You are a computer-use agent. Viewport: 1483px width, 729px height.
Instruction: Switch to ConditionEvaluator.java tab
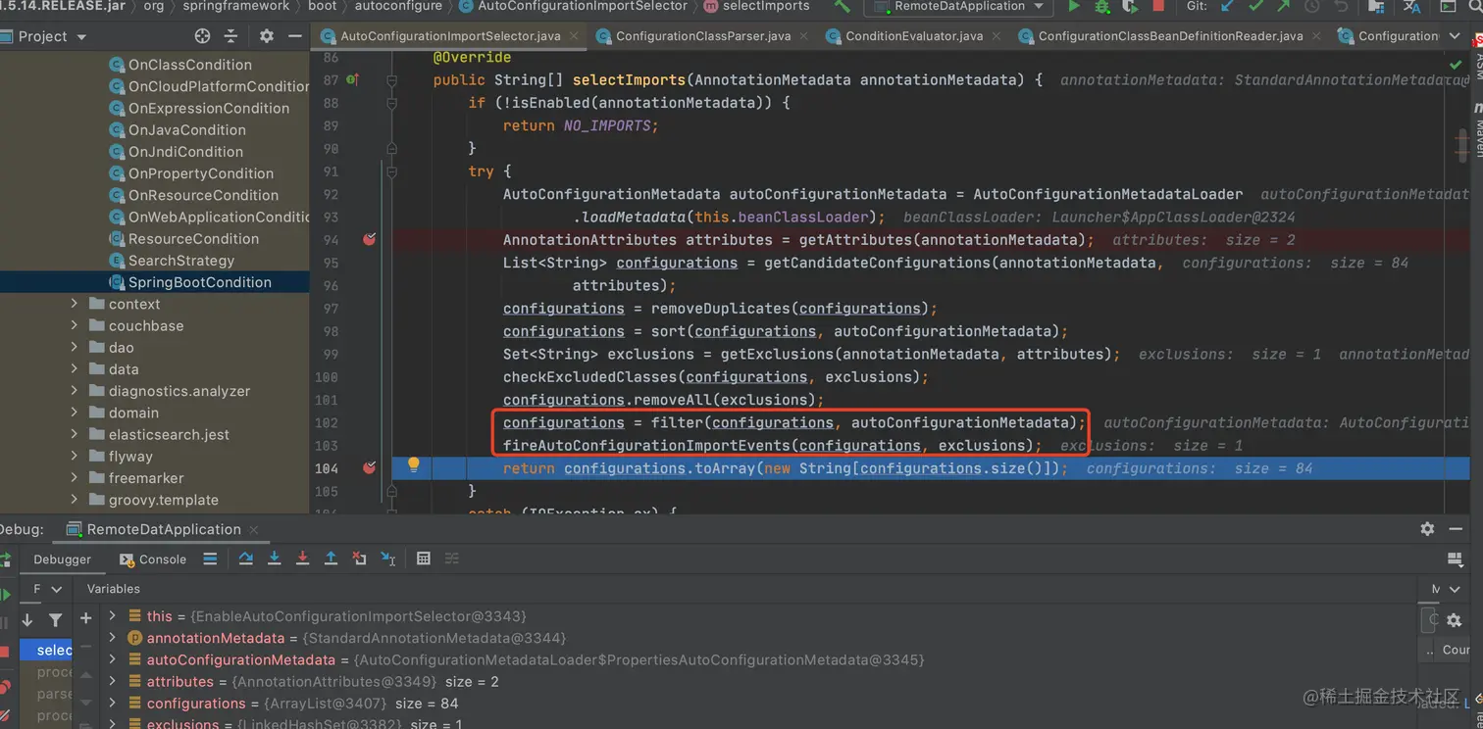pos(913,36)
